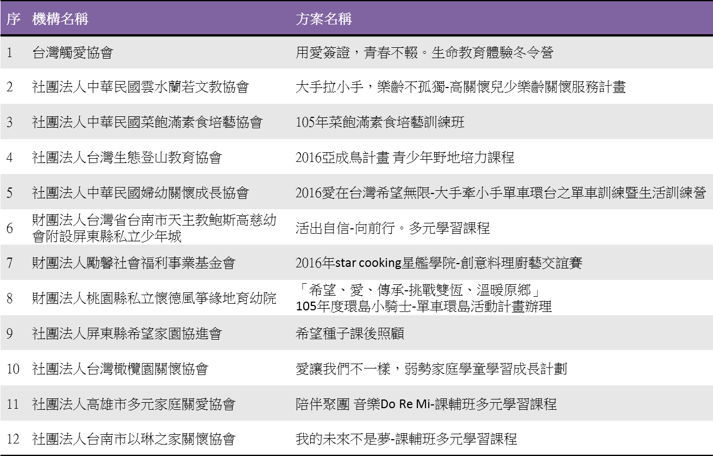
Task: Click 105年菜飽滿素食培藝訓練班 program name
Action: [x=380, y=122]
